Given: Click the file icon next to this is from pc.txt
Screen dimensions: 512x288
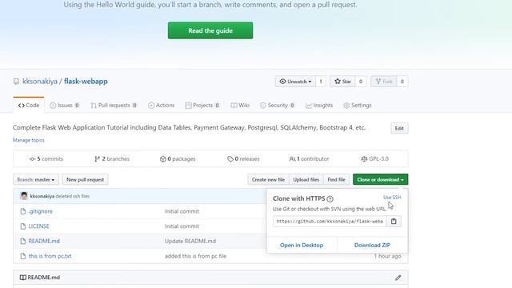Looking at the screenshot, I should (23, 256).
